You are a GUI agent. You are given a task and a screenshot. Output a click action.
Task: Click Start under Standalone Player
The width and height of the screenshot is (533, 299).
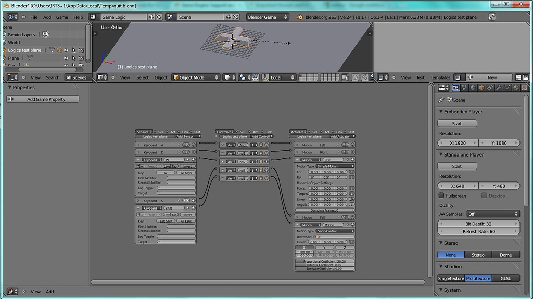click(457, 166)
